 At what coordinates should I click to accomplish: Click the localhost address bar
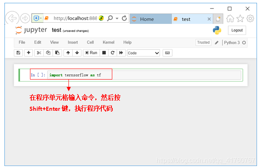pyautogui.click(x=75, y=18)
